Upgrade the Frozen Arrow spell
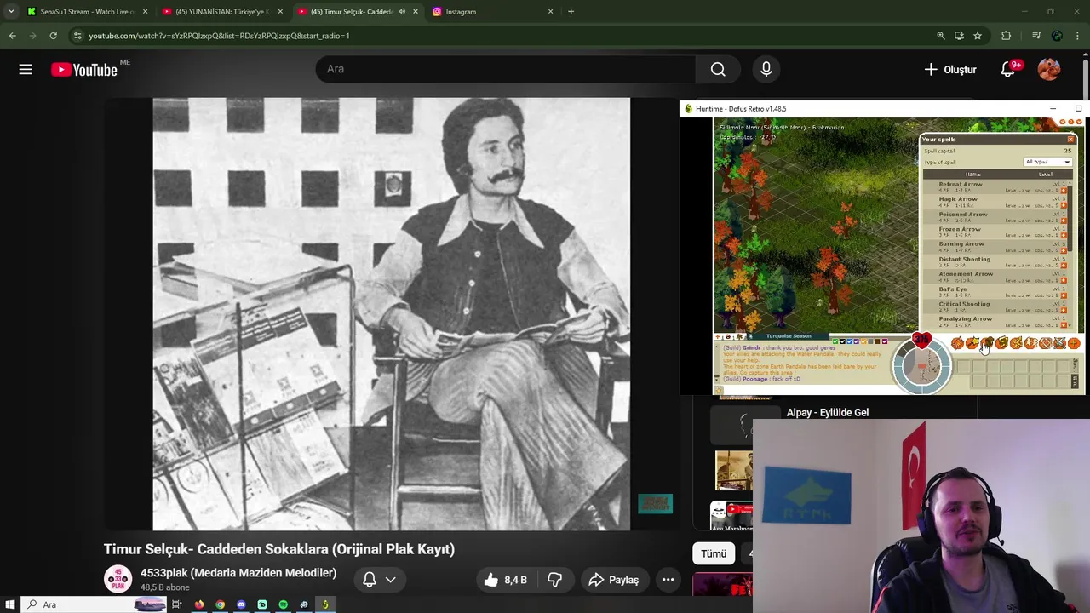This screenshot has height=613, width=1090. [1063, 235]
